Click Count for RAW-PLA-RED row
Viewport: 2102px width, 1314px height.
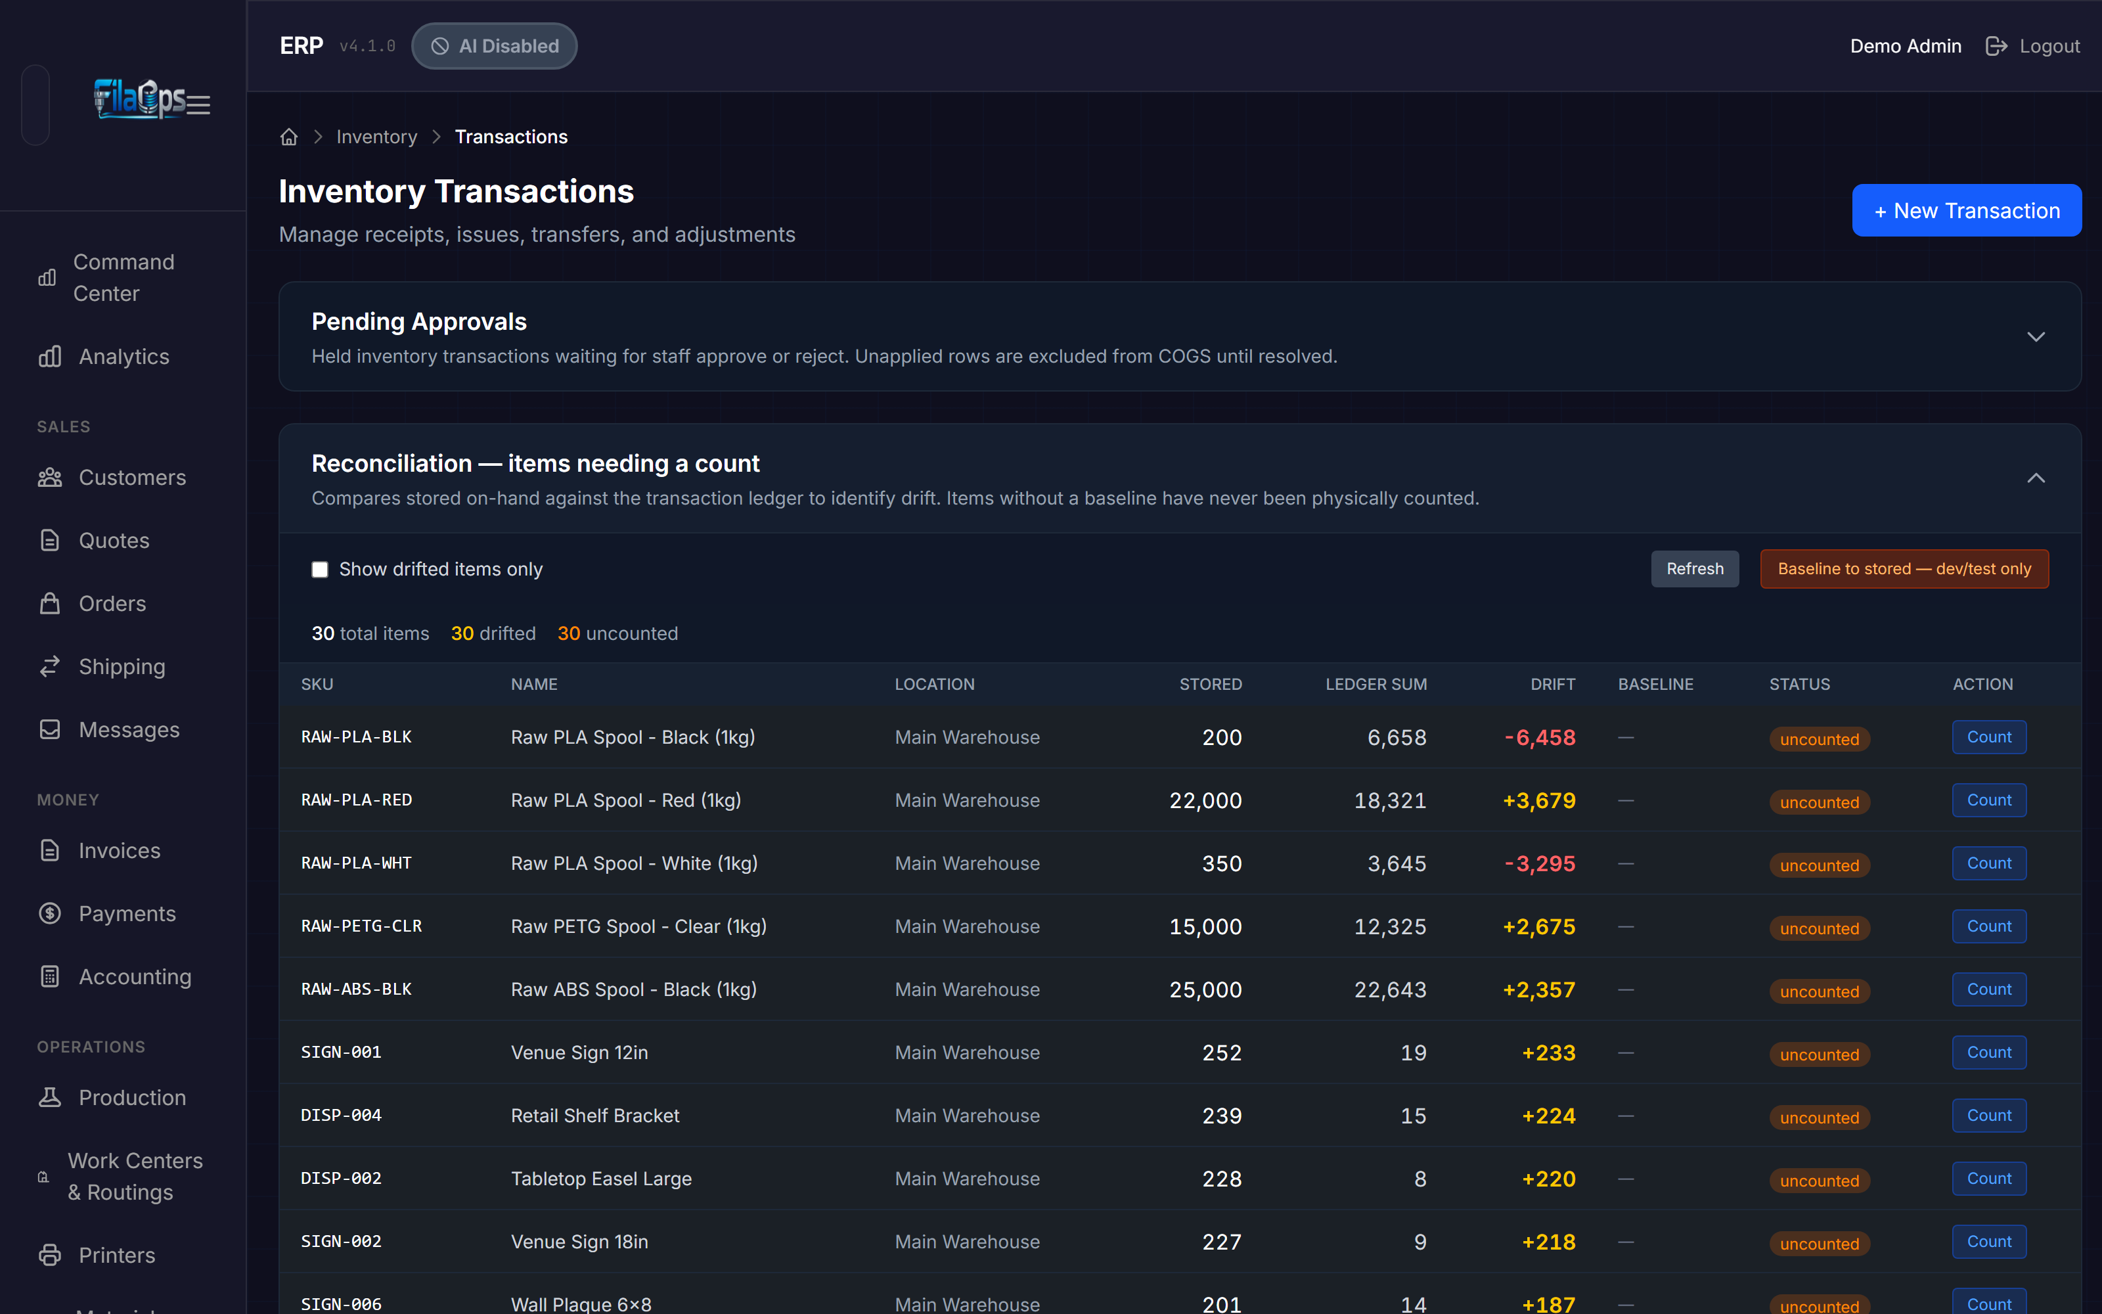(1989, 800)
